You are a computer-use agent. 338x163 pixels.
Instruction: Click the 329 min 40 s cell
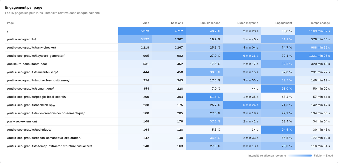pyautogui.click(x=314, y=64)
